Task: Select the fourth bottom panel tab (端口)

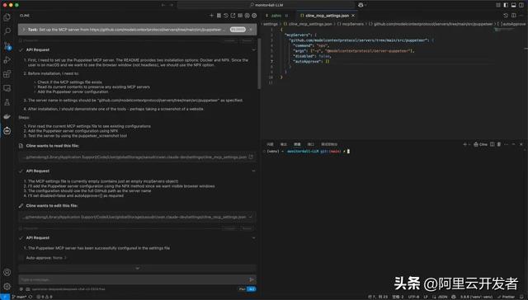Action: pos(310,144)
